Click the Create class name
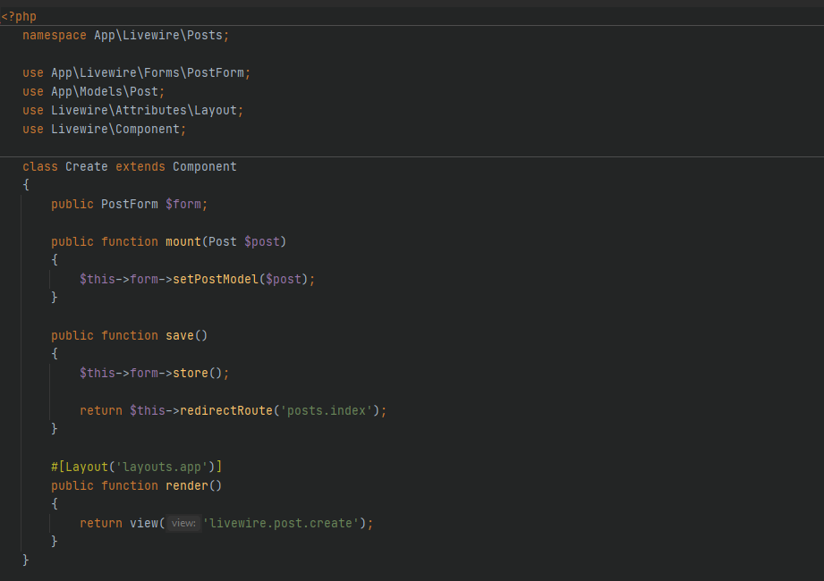 click(x=86, y=167)
